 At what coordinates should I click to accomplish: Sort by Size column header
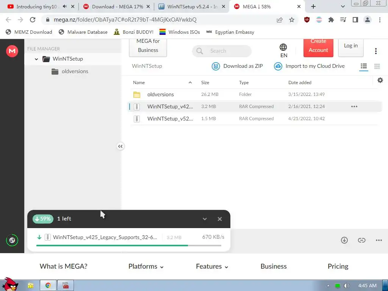point(205,82)
